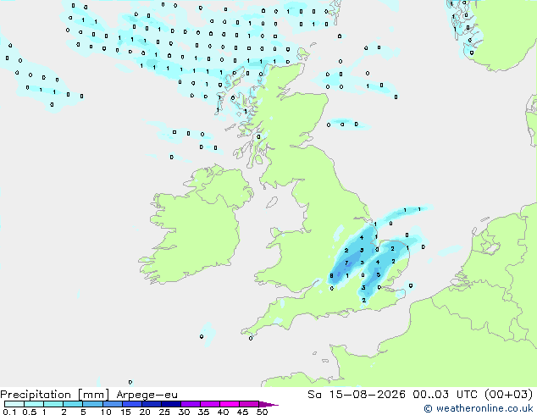Click the "Arpege-eu" model name text
537x415 pixels.
[x=147, y=395]
